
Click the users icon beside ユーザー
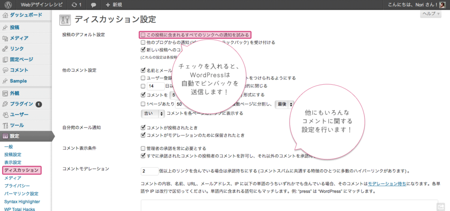coord(5,115)
